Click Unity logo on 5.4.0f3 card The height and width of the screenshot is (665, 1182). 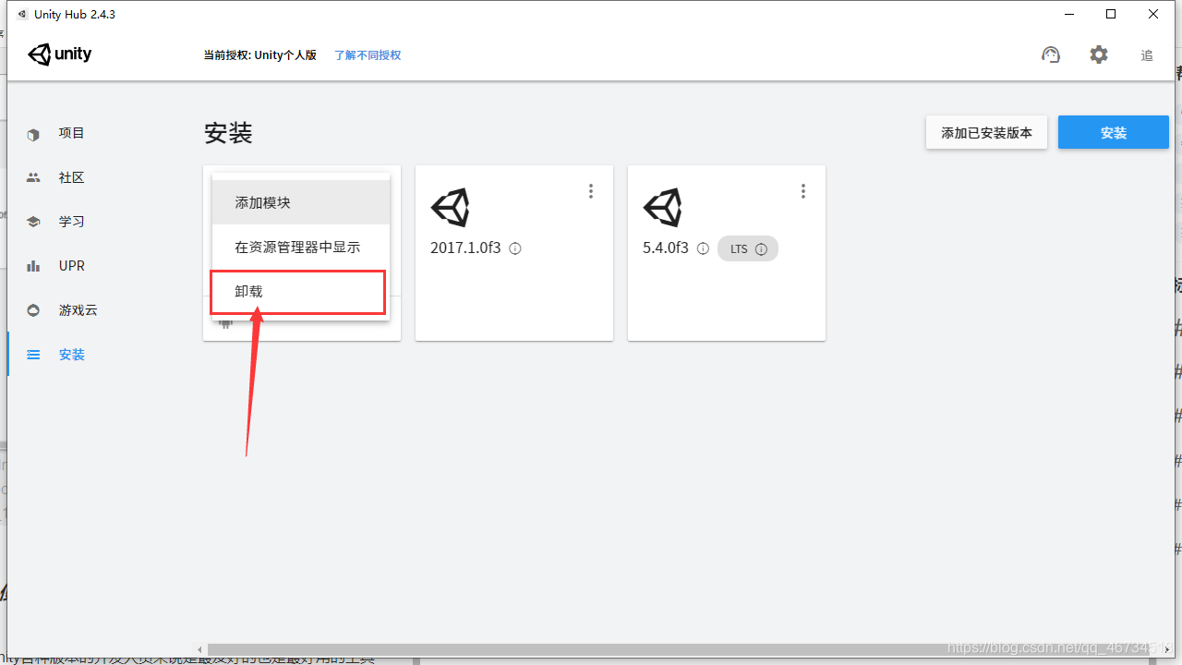(662, 208)
